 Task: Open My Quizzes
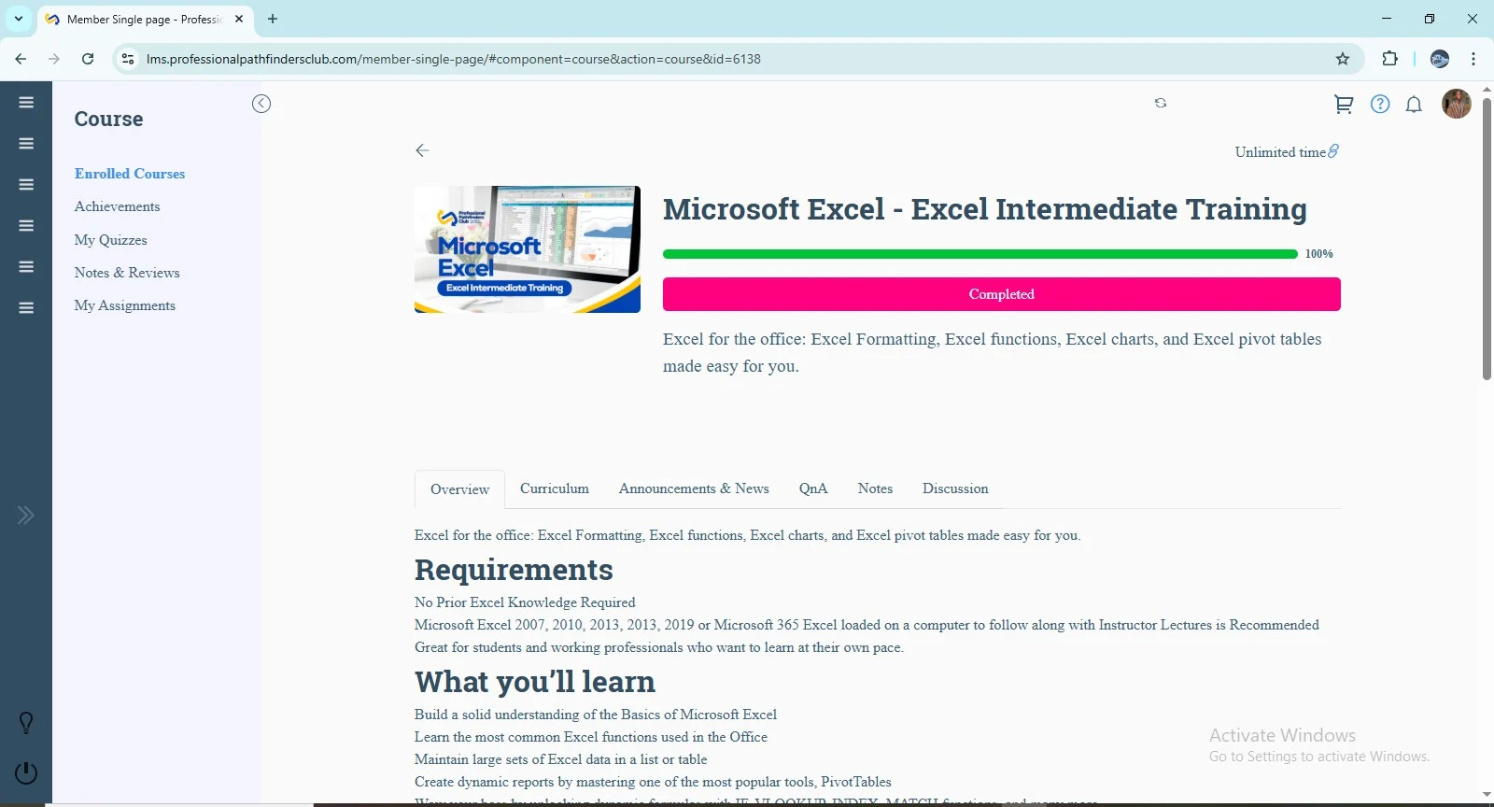pyautogui.click(x=111, y=240)
